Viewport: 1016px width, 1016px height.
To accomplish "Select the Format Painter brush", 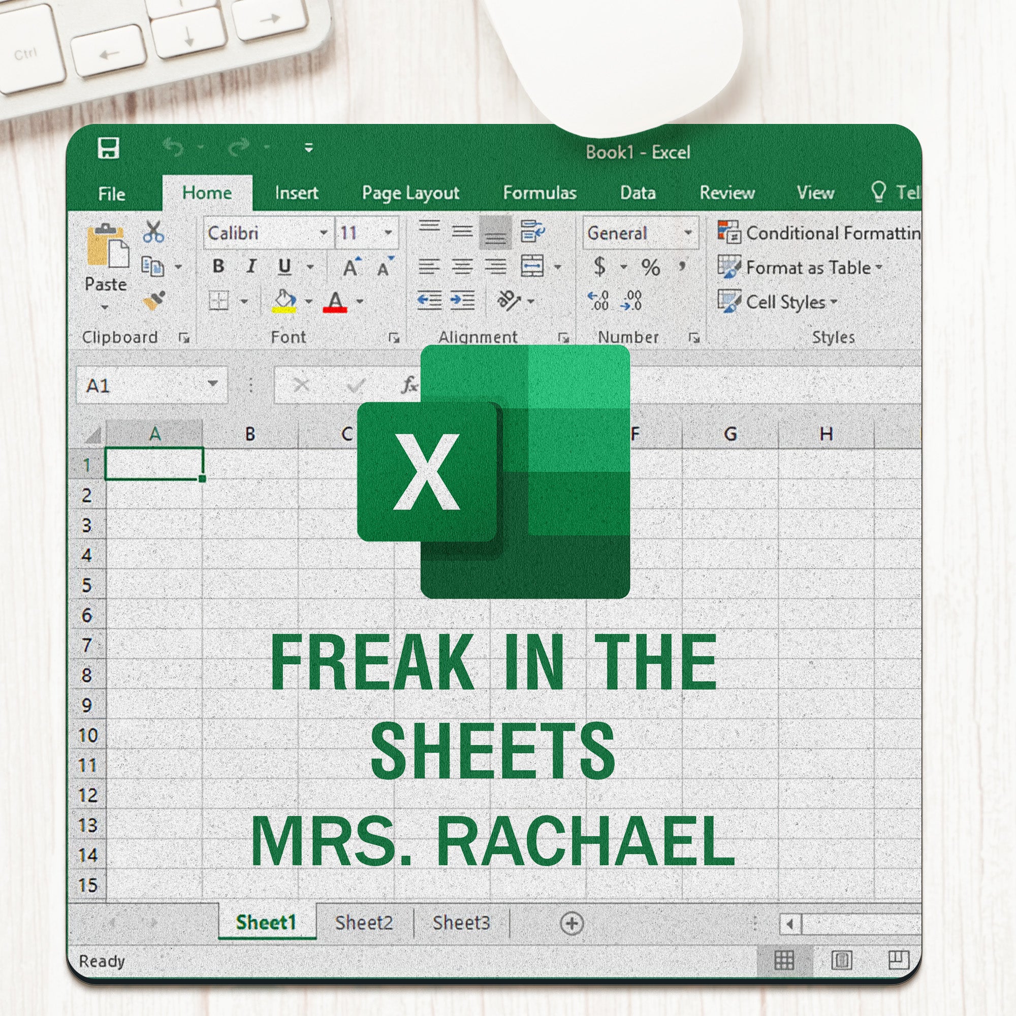I will click(153, 301).
